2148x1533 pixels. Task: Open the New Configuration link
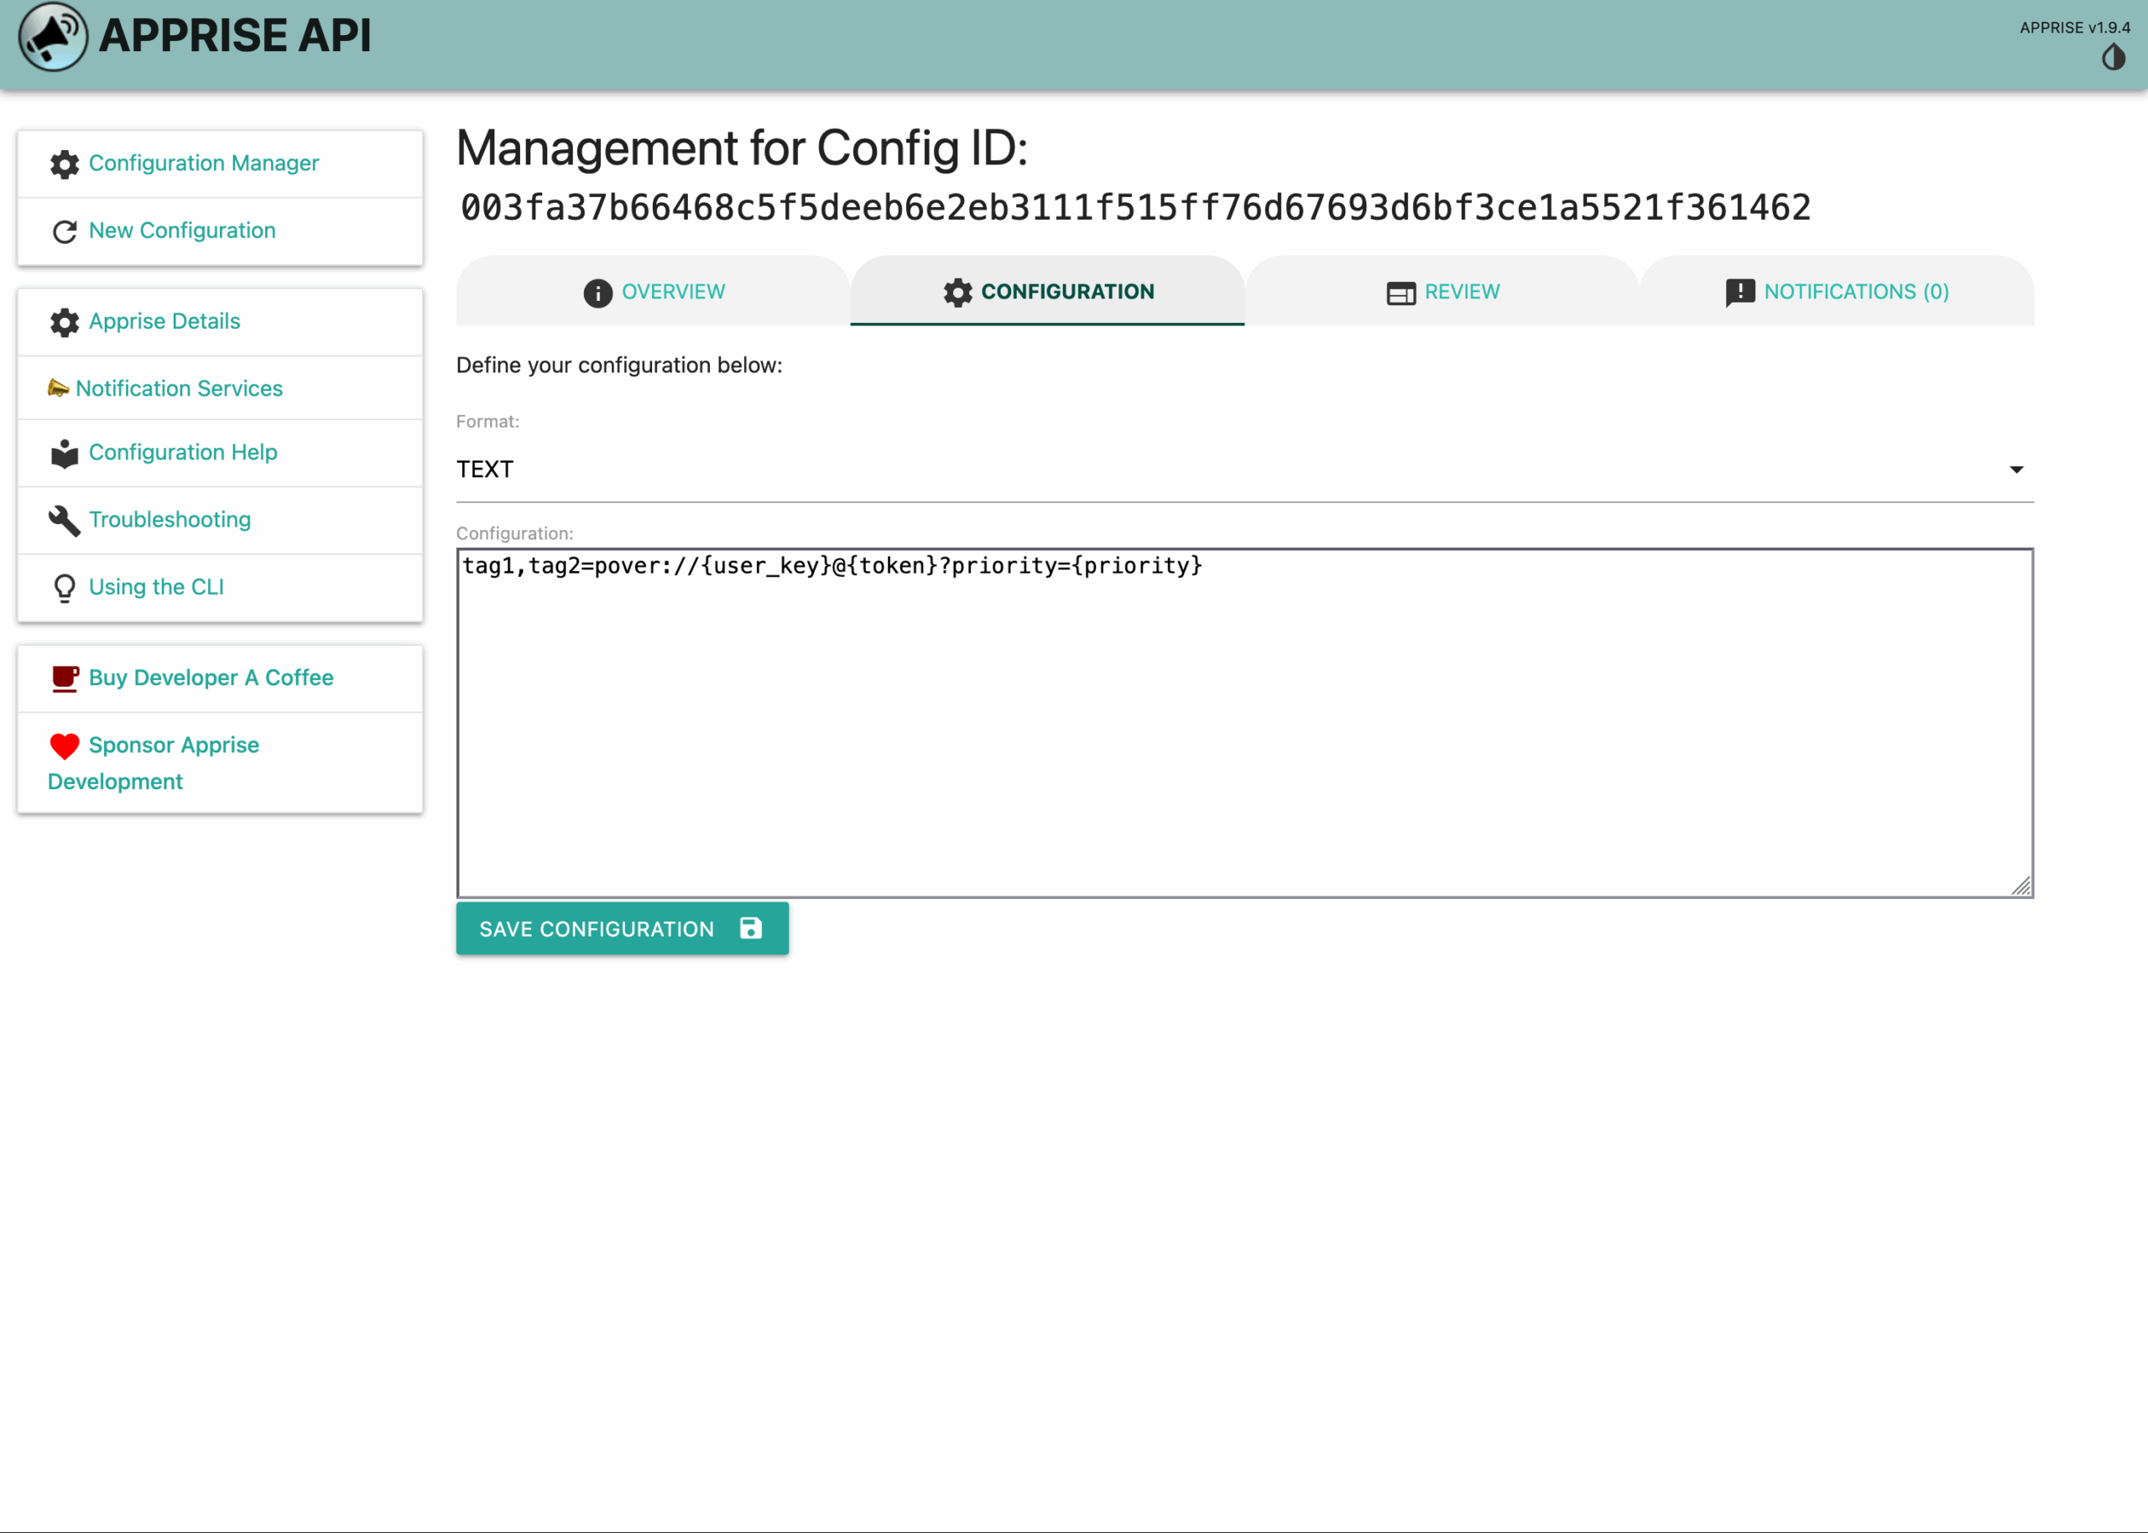tap(182, 231)
